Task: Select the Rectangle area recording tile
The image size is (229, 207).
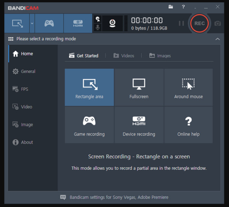Action: point(89,87)
